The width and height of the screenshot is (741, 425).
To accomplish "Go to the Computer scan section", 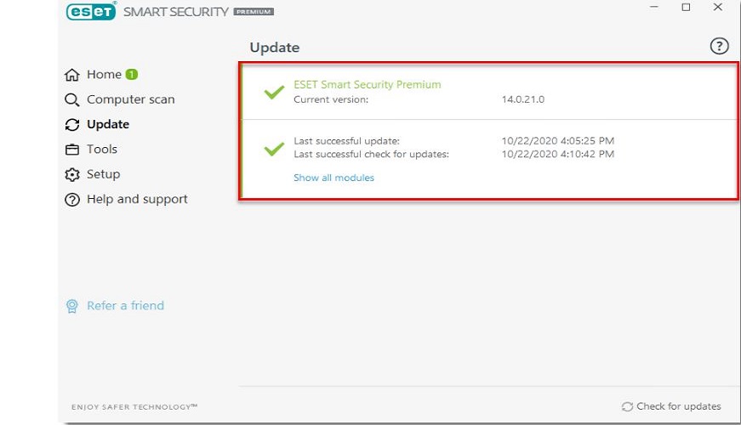I will click(x=130, y=99).
